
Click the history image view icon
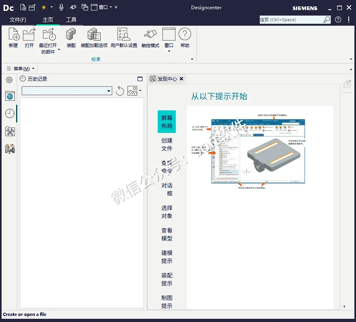coord(132,91)
